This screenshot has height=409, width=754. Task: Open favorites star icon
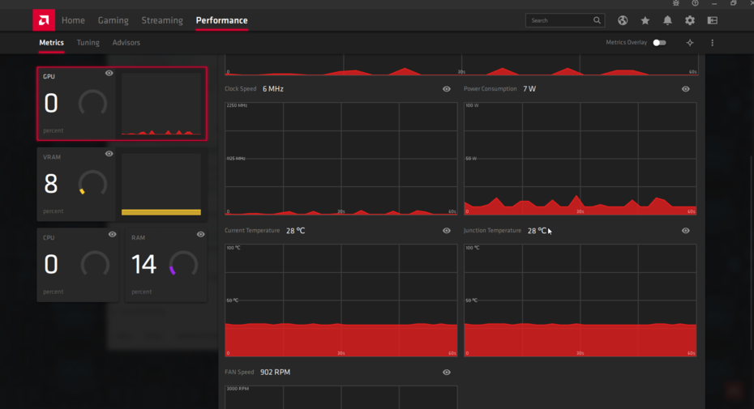pyautogui.click(x=645, y=20)
